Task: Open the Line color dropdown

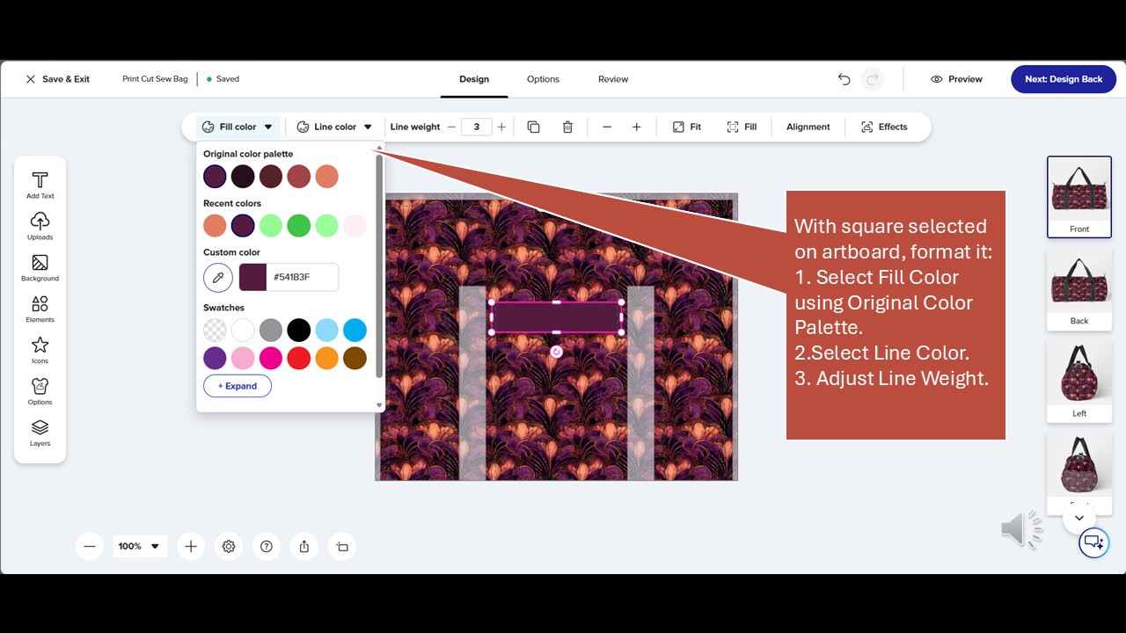Action: click(334, 127)
